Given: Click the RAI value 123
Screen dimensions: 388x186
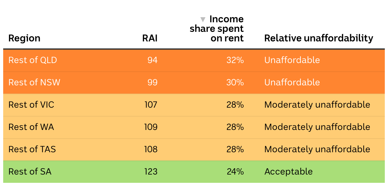Looking at the screenshot, I should (x=150, y=172).
